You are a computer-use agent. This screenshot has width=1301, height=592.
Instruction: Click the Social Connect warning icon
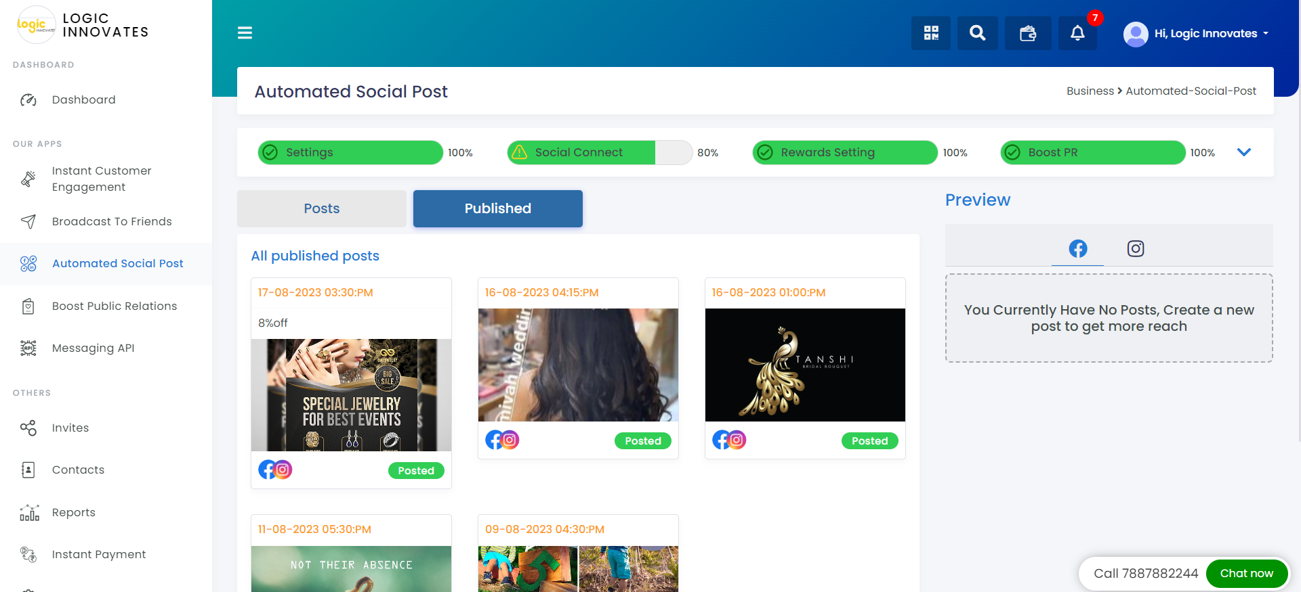point(519,152)
